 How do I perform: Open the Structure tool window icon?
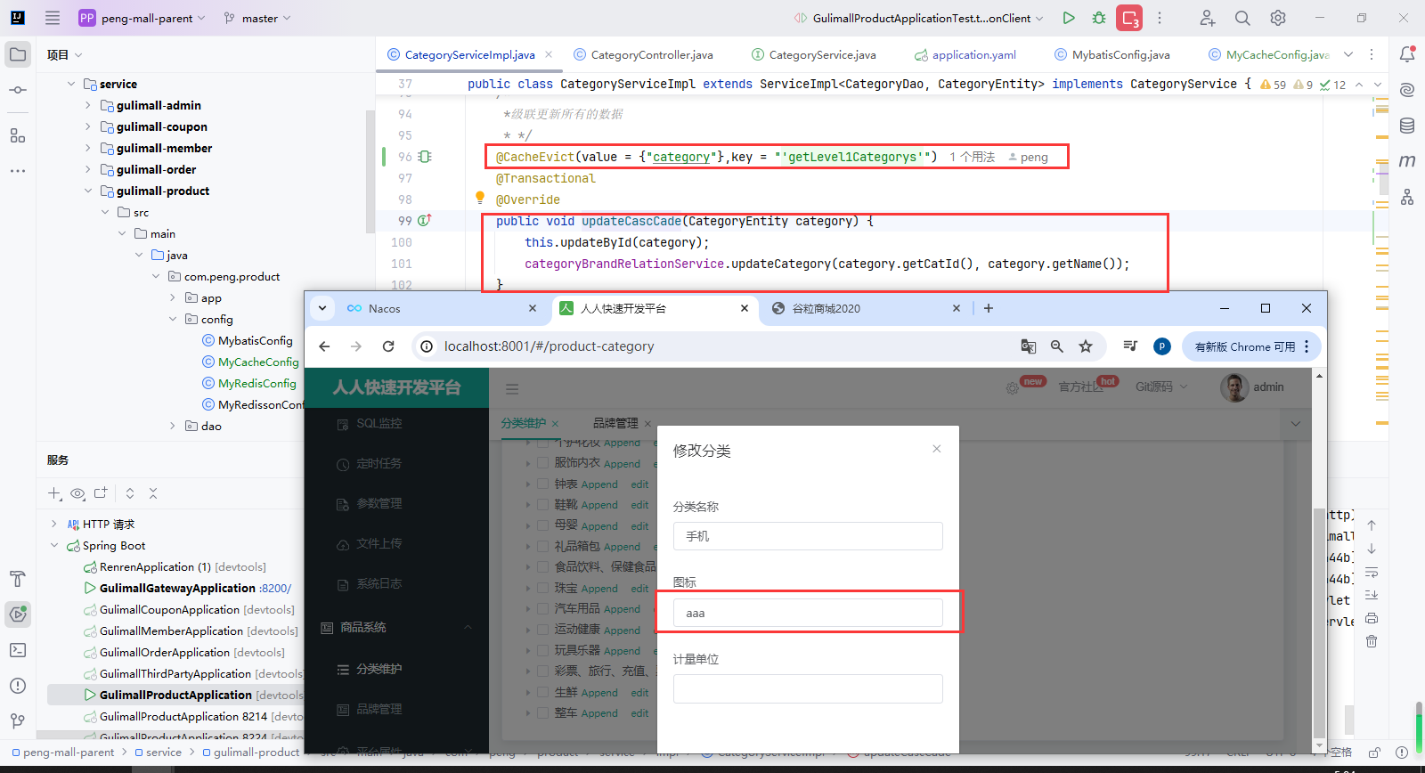coord(18,135)
